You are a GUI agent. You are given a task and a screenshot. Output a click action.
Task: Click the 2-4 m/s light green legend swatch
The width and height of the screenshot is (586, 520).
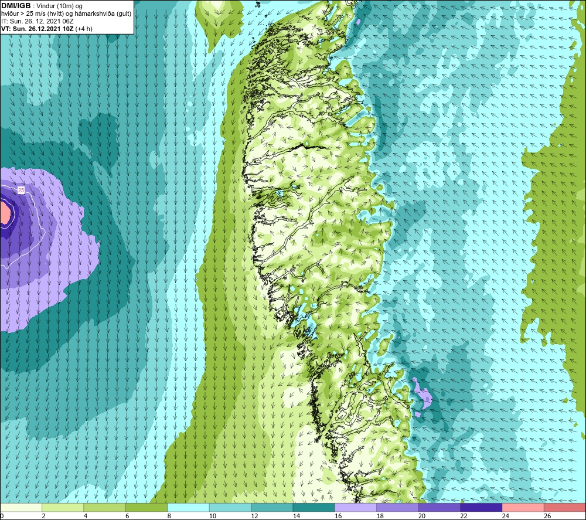click(x=63, y=508)
